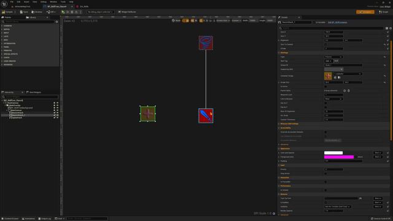
Task: Open the Diff toolbar menu
Action: pyautogui.click(x=51, y=12)
